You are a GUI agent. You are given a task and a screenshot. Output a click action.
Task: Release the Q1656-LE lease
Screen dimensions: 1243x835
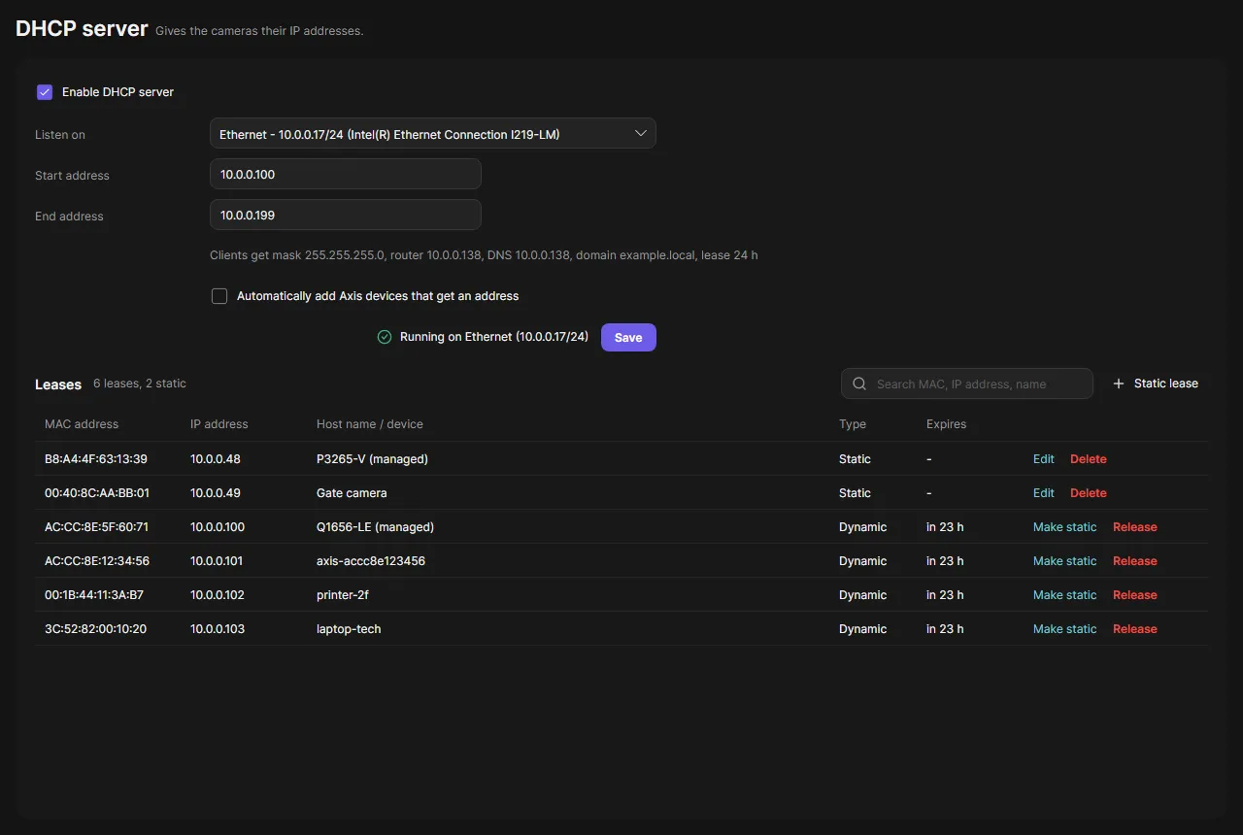click(1135, 527)
